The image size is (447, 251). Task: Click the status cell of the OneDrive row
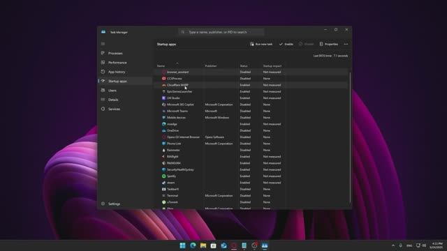coord(245,130)
